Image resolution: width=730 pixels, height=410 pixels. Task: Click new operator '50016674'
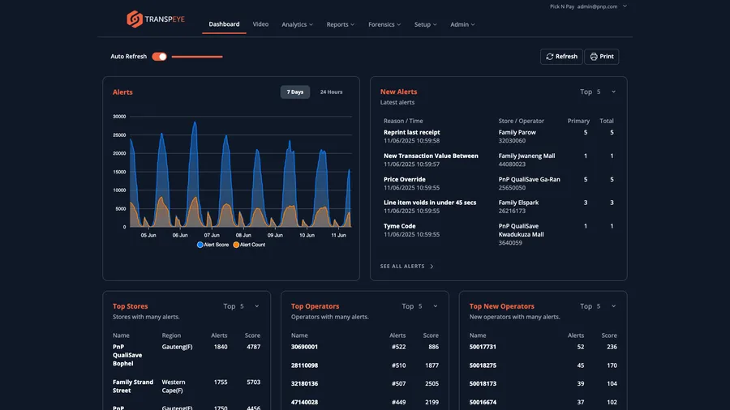pos(483,402)
